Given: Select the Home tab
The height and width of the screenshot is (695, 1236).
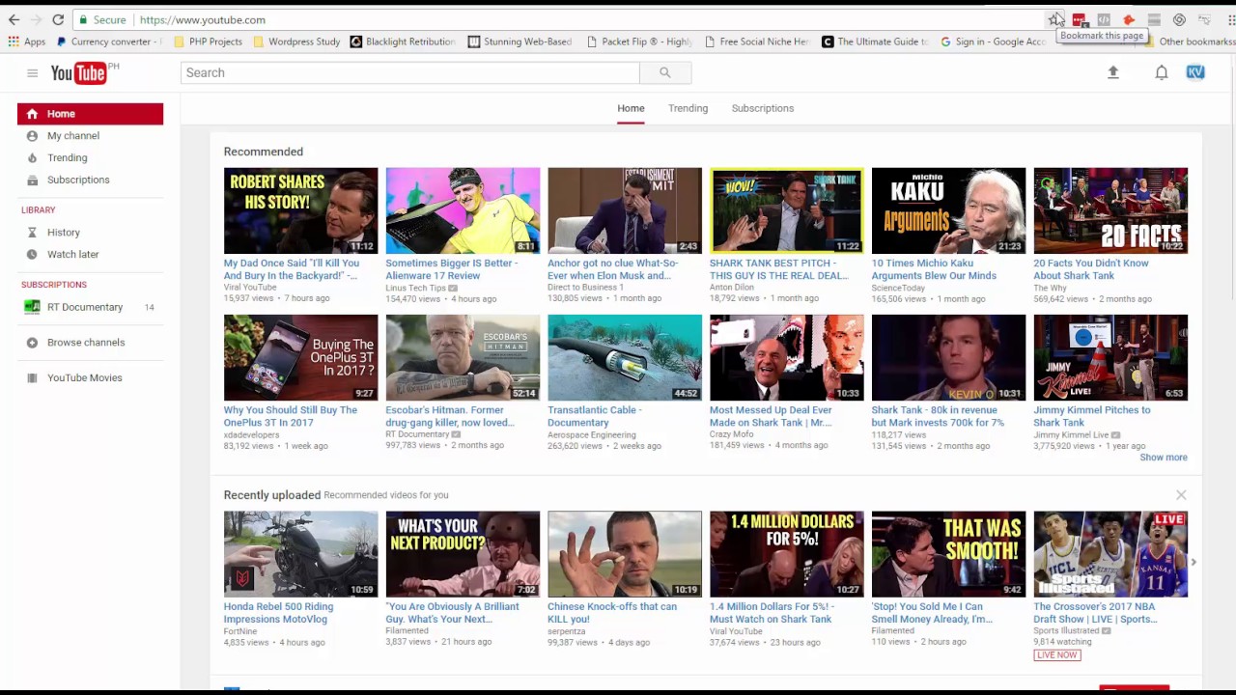Looking at the screenshot, I should pos(631,108).
